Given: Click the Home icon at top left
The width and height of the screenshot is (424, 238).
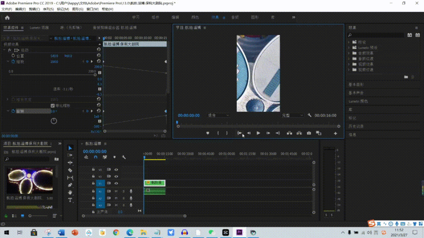Looking at the screenshot, I should coord(7,18).
